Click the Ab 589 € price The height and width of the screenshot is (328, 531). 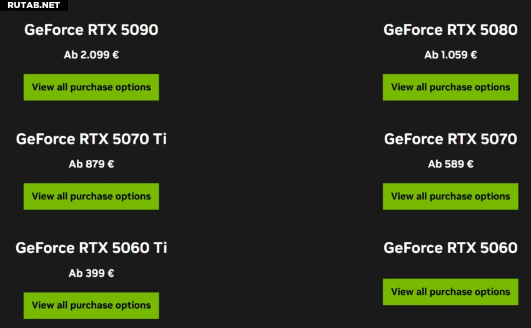pyautogui.click(x=450, y=164)
